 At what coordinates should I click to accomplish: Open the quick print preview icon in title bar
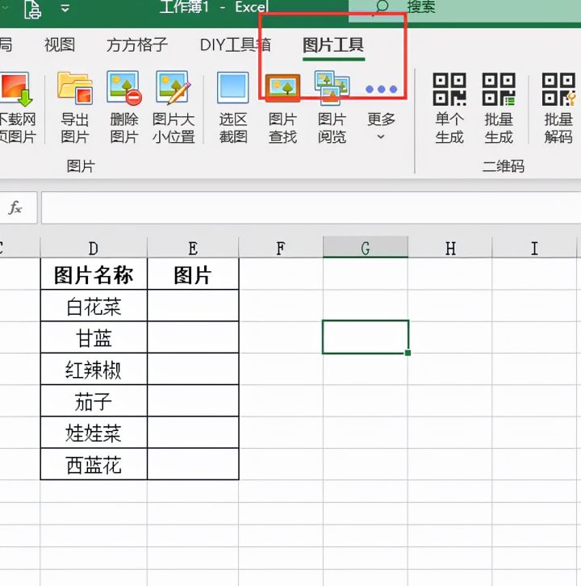(x=32, y=10)
